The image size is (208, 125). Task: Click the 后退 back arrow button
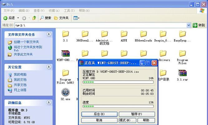9,18
